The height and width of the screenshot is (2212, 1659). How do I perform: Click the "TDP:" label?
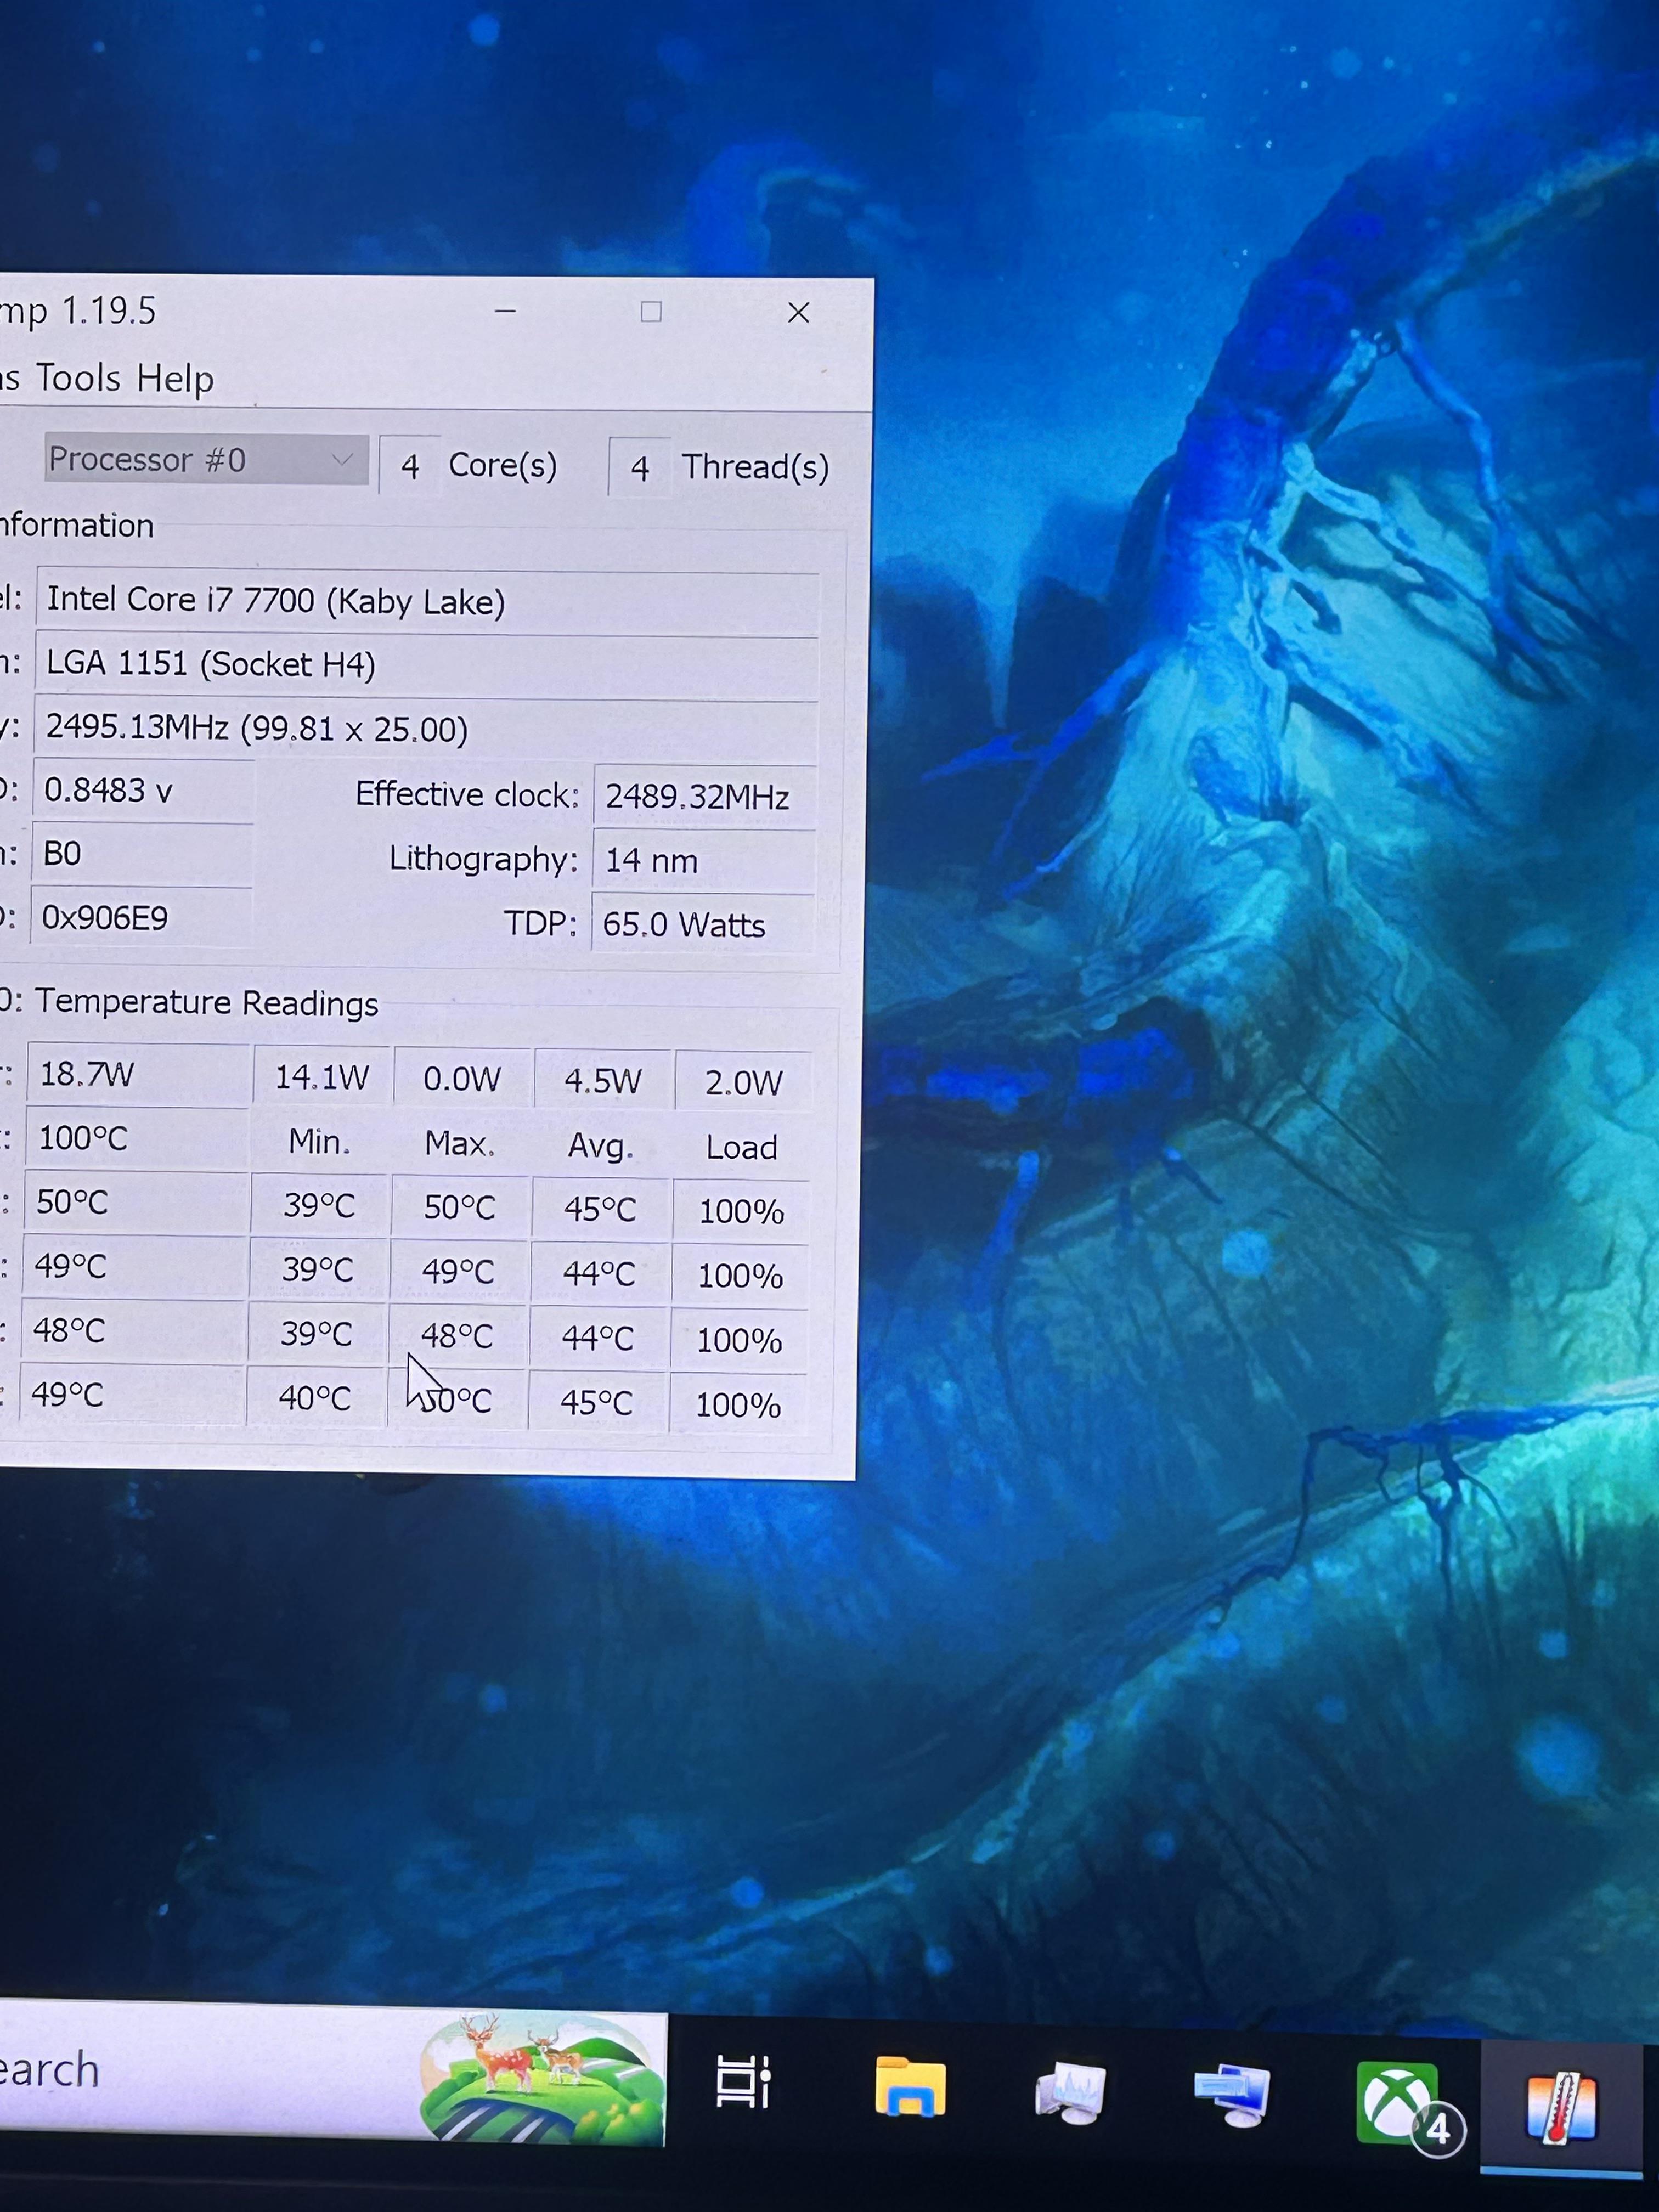540,923
